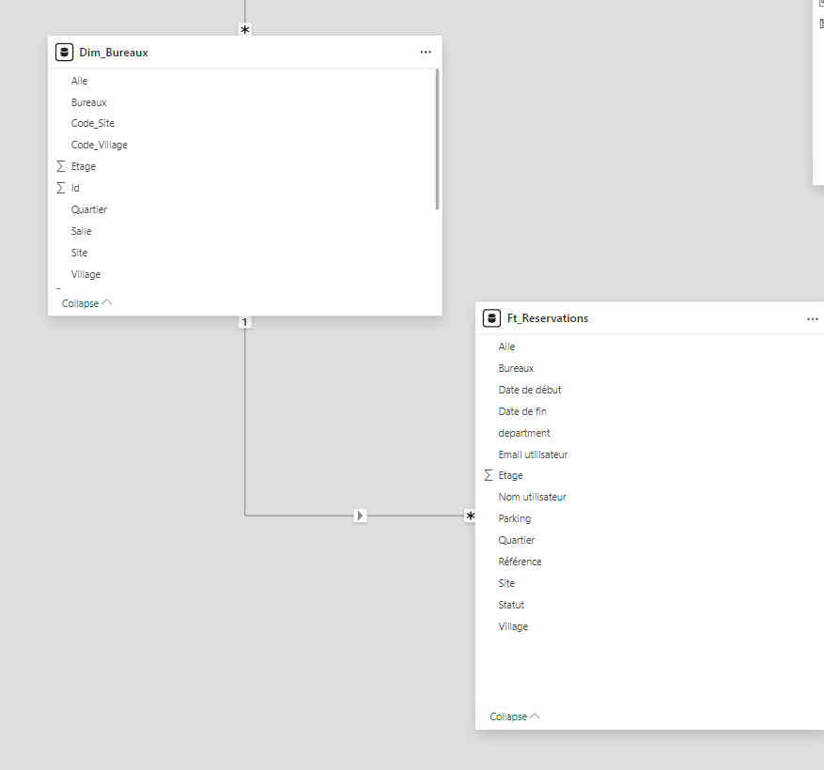Click the Dim_Bureaux table database icon
The height and width of the screenshot is (770, 824).
click(64, 53)
